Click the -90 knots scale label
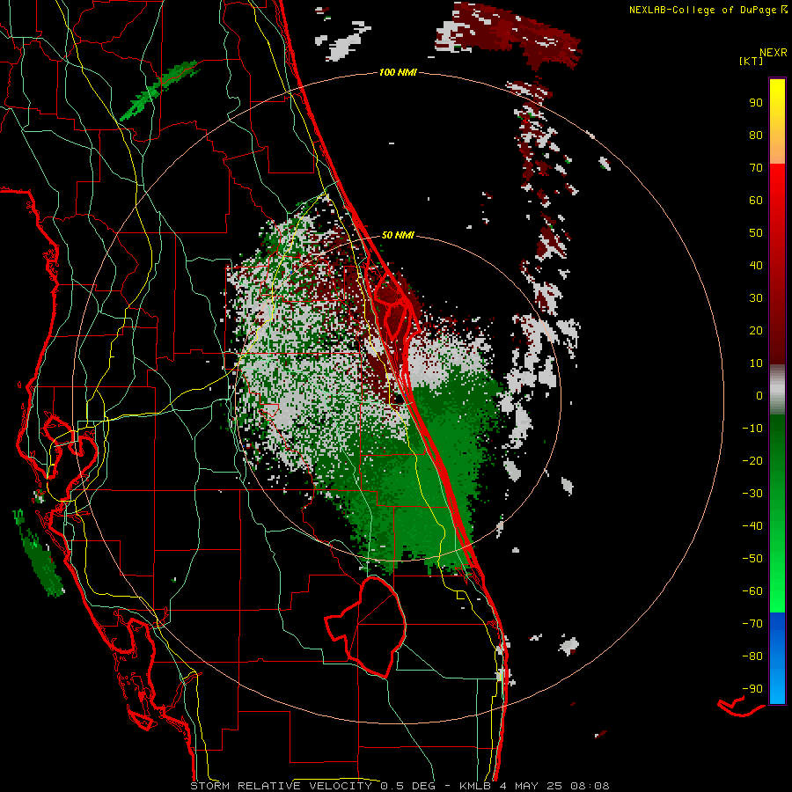Image resolution: width=792 pixels, height=792 pixels. coord(752,688)
